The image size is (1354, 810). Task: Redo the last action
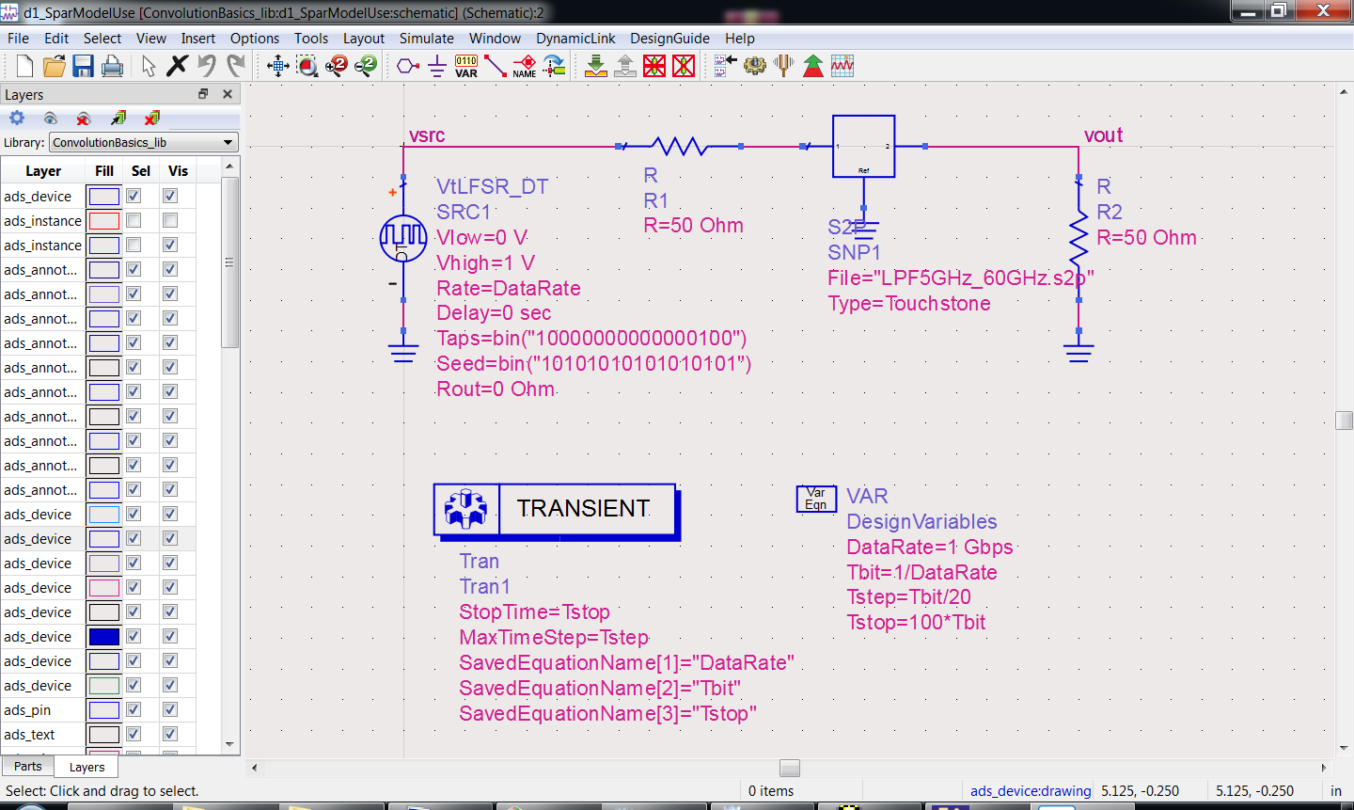pyautogui.click(x=236, y=66)
